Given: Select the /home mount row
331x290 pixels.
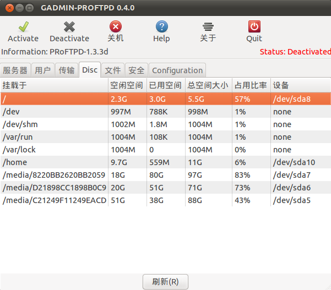Looking at the screenshot, I should (165, 162).
